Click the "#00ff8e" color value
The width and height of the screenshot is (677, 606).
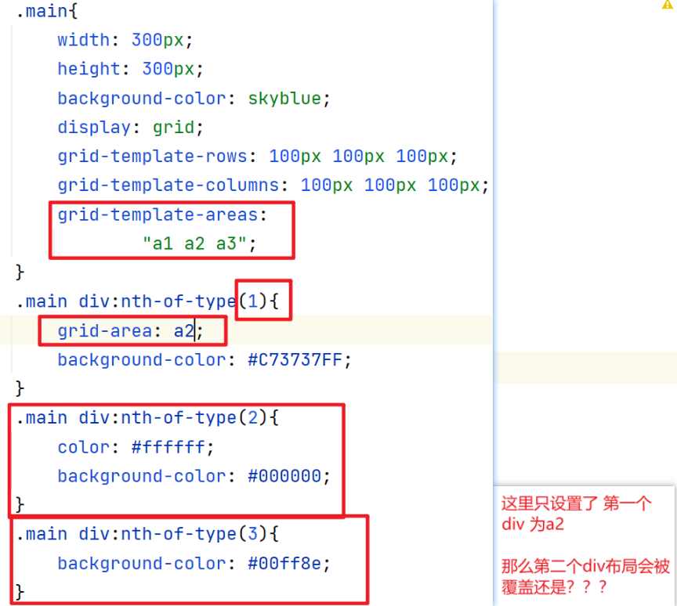tap(284, 563)
